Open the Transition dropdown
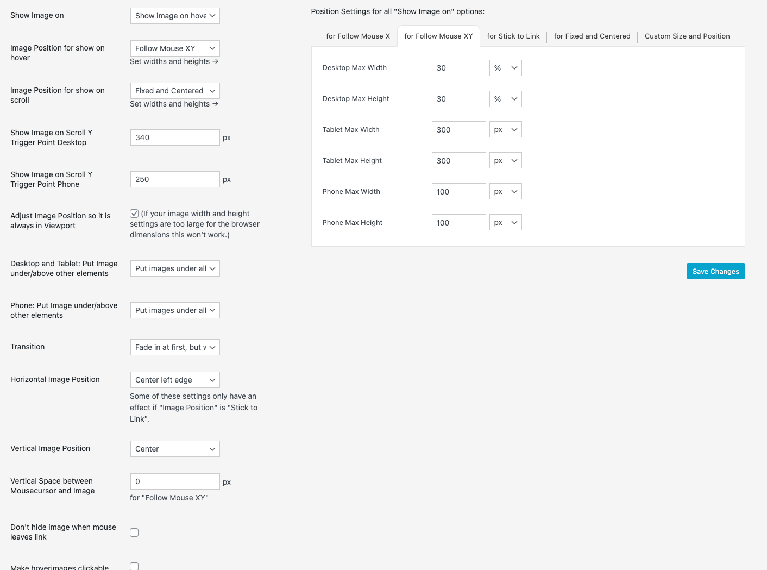The image size is (767, 570). point(175,347)
